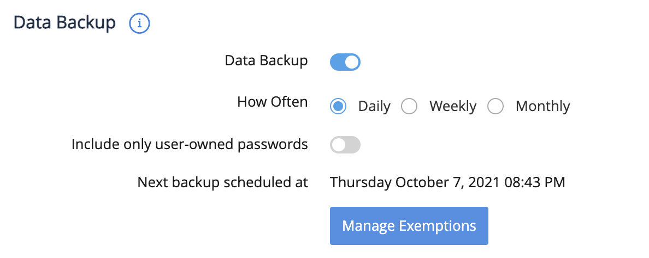This screenshot has width=649, height=258.
Task: Click the "Data Backup" label left of the switch
Action: coord(266,61)
